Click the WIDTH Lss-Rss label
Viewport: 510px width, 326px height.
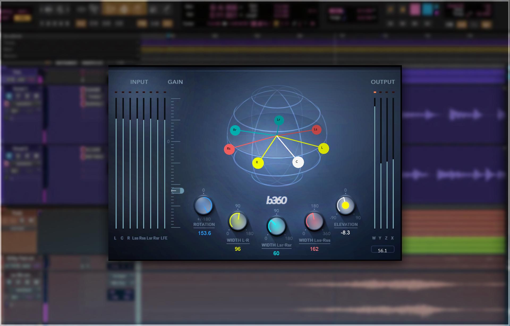(314, 240)
